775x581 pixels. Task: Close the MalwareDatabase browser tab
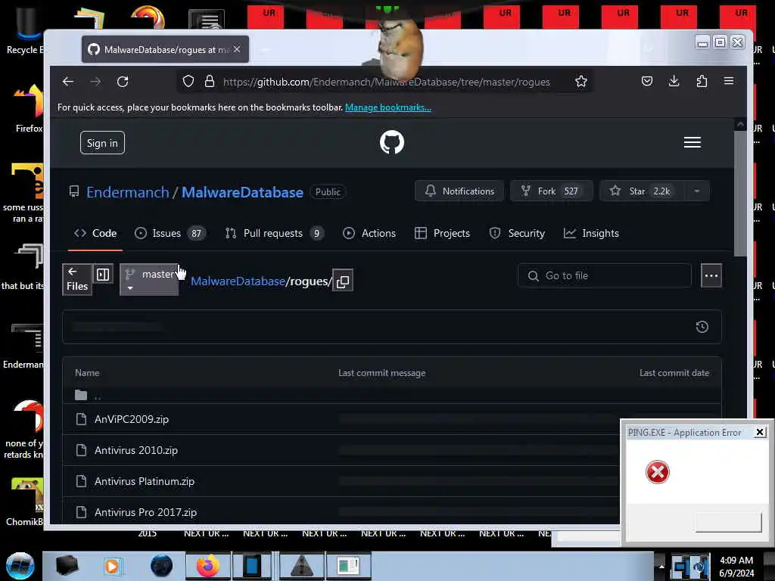pyautogui.click(x=237, y=49)
